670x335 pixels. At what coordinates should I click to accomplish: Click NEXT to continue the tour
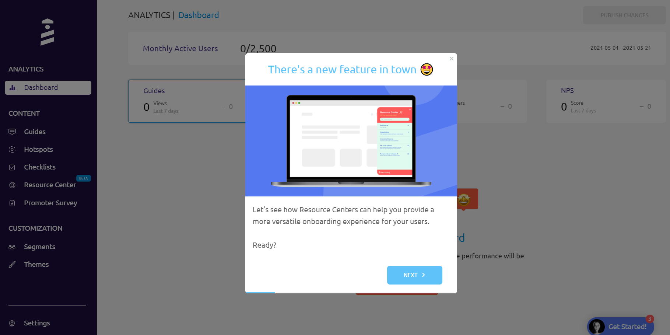click(414, 275)
